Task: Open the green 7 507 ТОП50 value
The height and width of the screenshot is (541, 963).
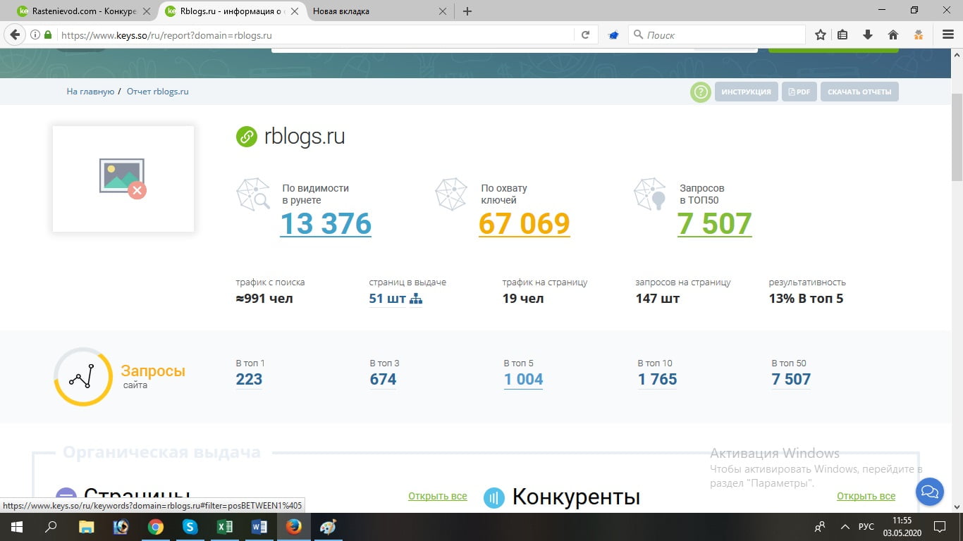Action: pyautogui.click(x=714, y=224)
